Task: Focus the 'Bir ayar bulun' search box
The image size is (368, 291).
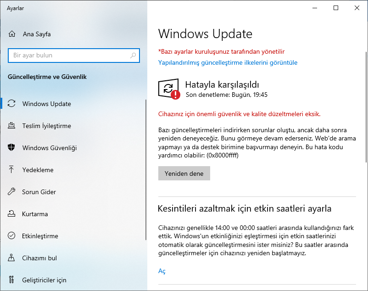Action: pos(74,56)
